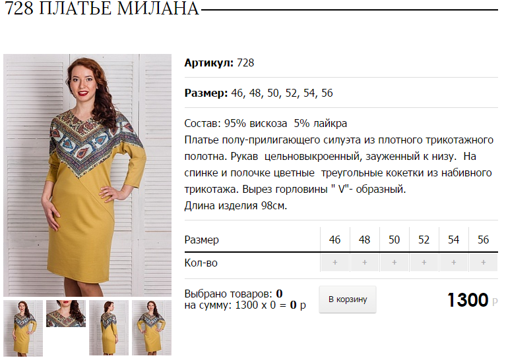Click the 1300 price label
The height and width of the screenshot is (360, 506).
468,300
